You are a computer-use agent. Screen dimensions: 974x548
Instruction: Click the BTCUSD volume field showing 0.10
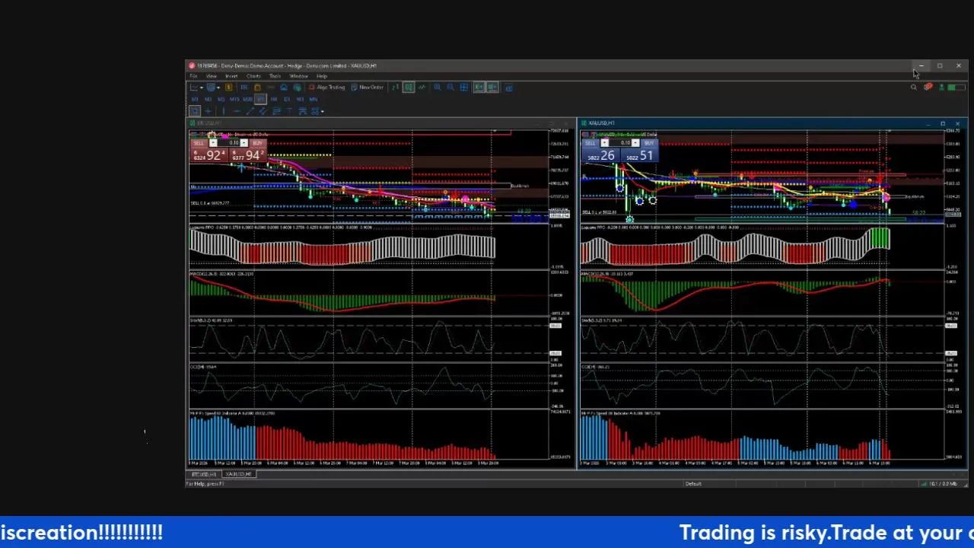pos(230,143)
